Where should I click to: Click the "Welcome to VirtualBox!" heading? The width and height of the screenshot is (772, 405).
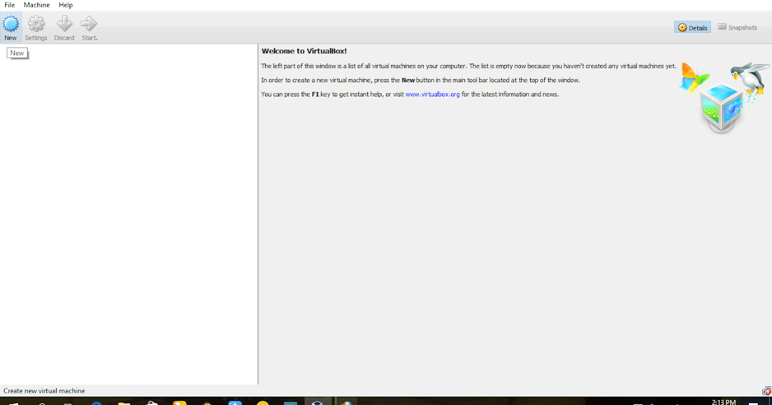click(304, 51)
